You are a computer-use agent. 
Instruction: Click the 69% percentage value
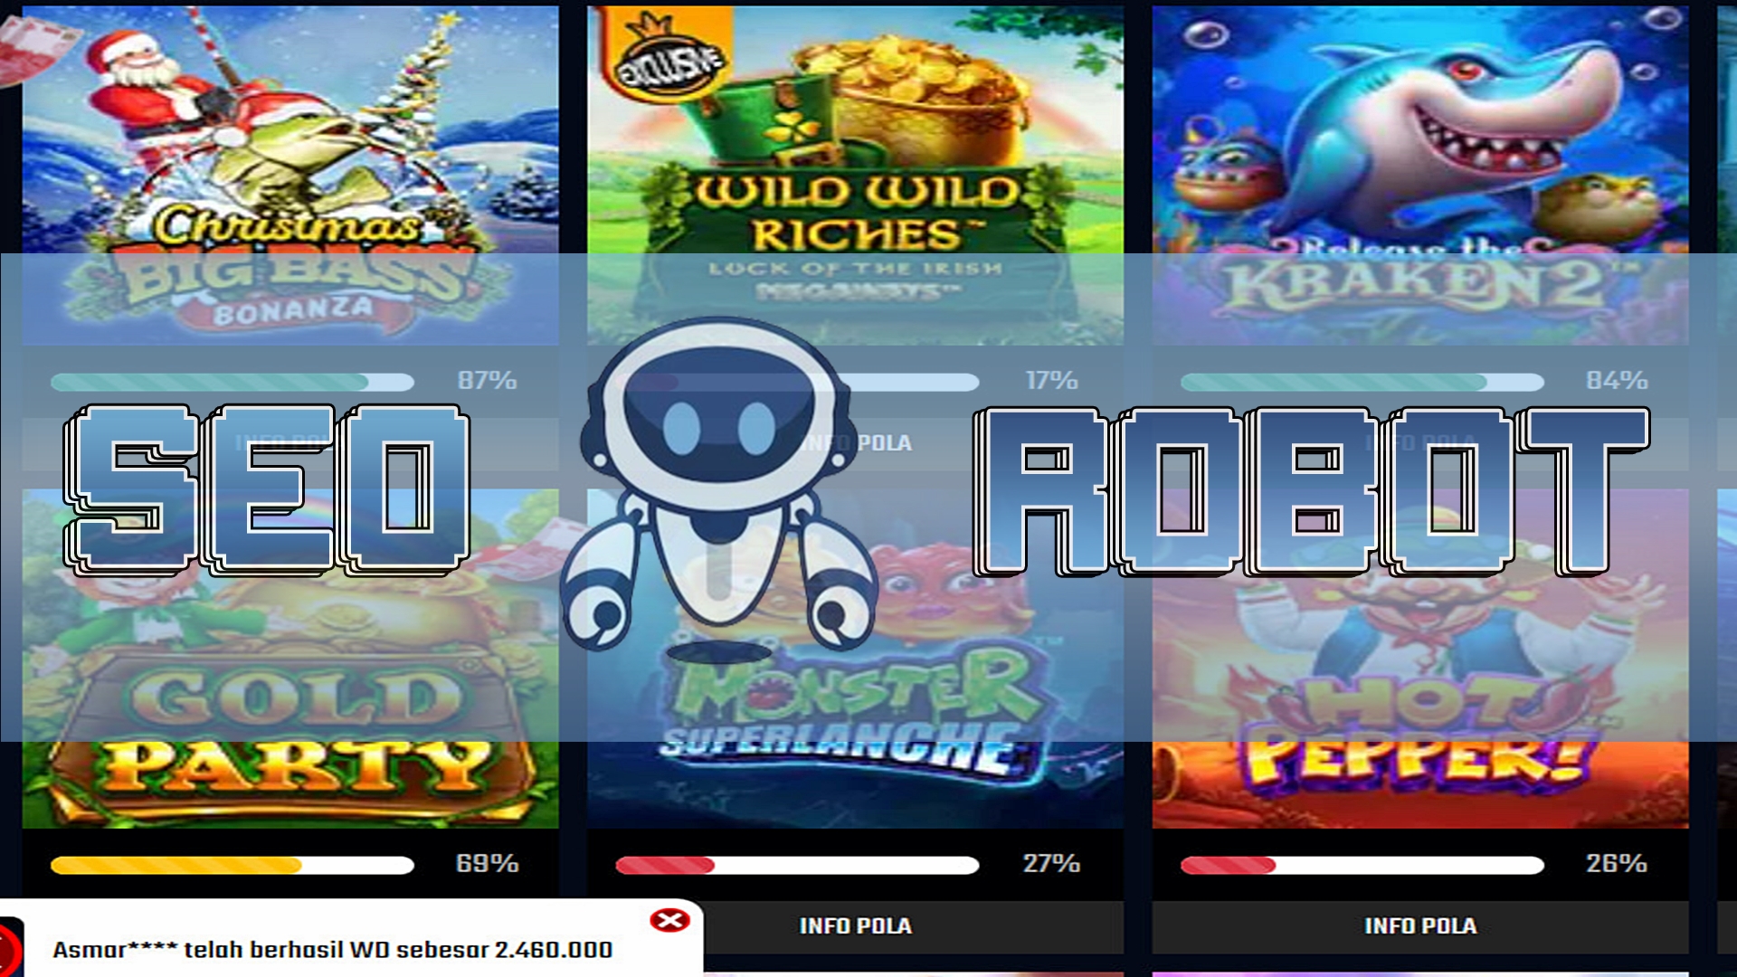pos(488,864)
